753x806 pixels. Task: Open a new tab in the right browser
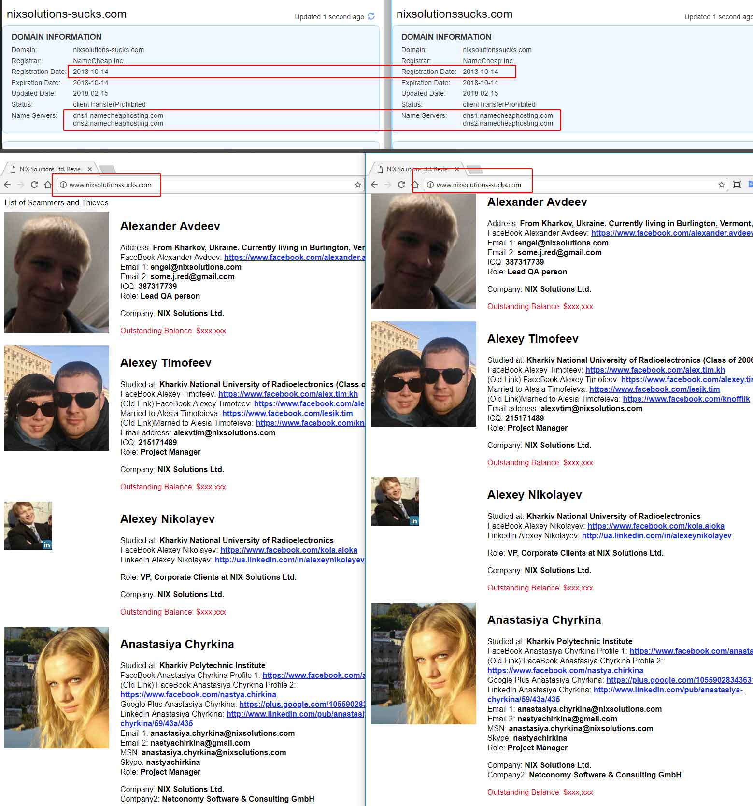point(475,169)
